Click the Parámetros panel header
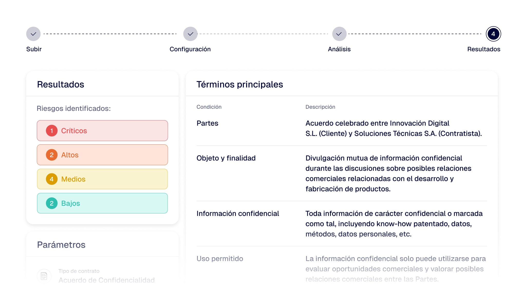524x288 pixels. [61, 245]
